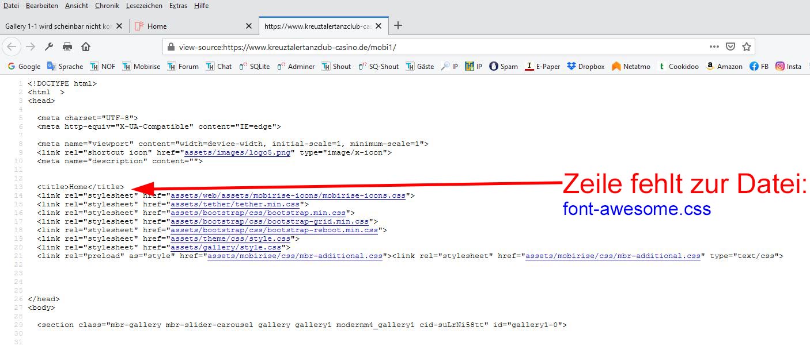
Task: Follow assets/tether/tether.min.css link
Action: pos(235,204)
